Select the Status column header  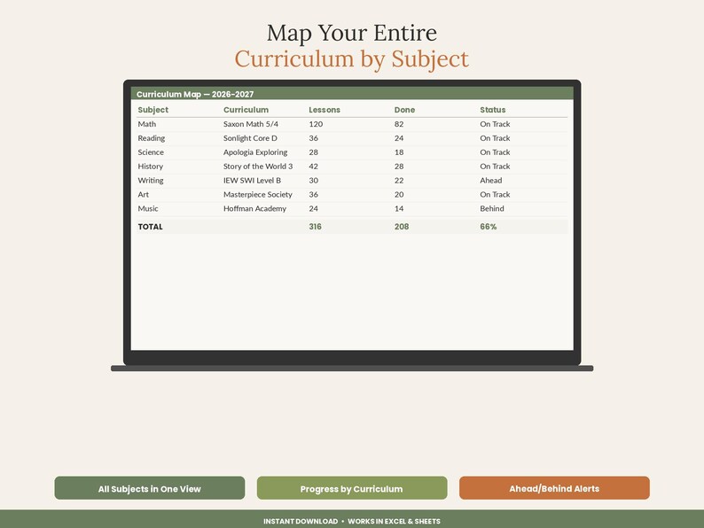coord(492,110)
